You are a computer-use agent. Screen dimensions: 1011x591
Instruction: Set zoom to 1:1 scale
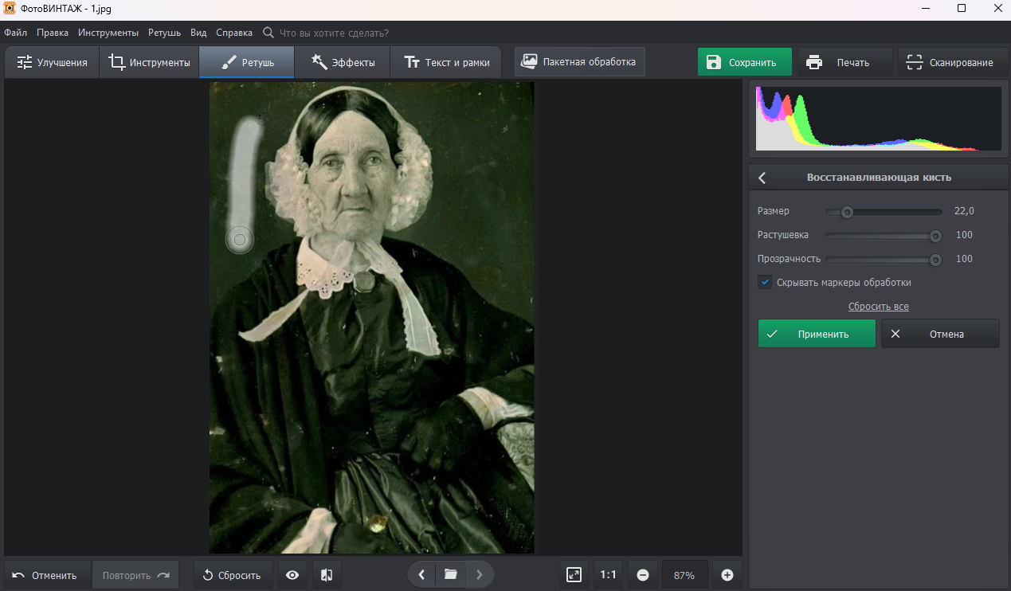pyautogui.click(x=608, y=575)
